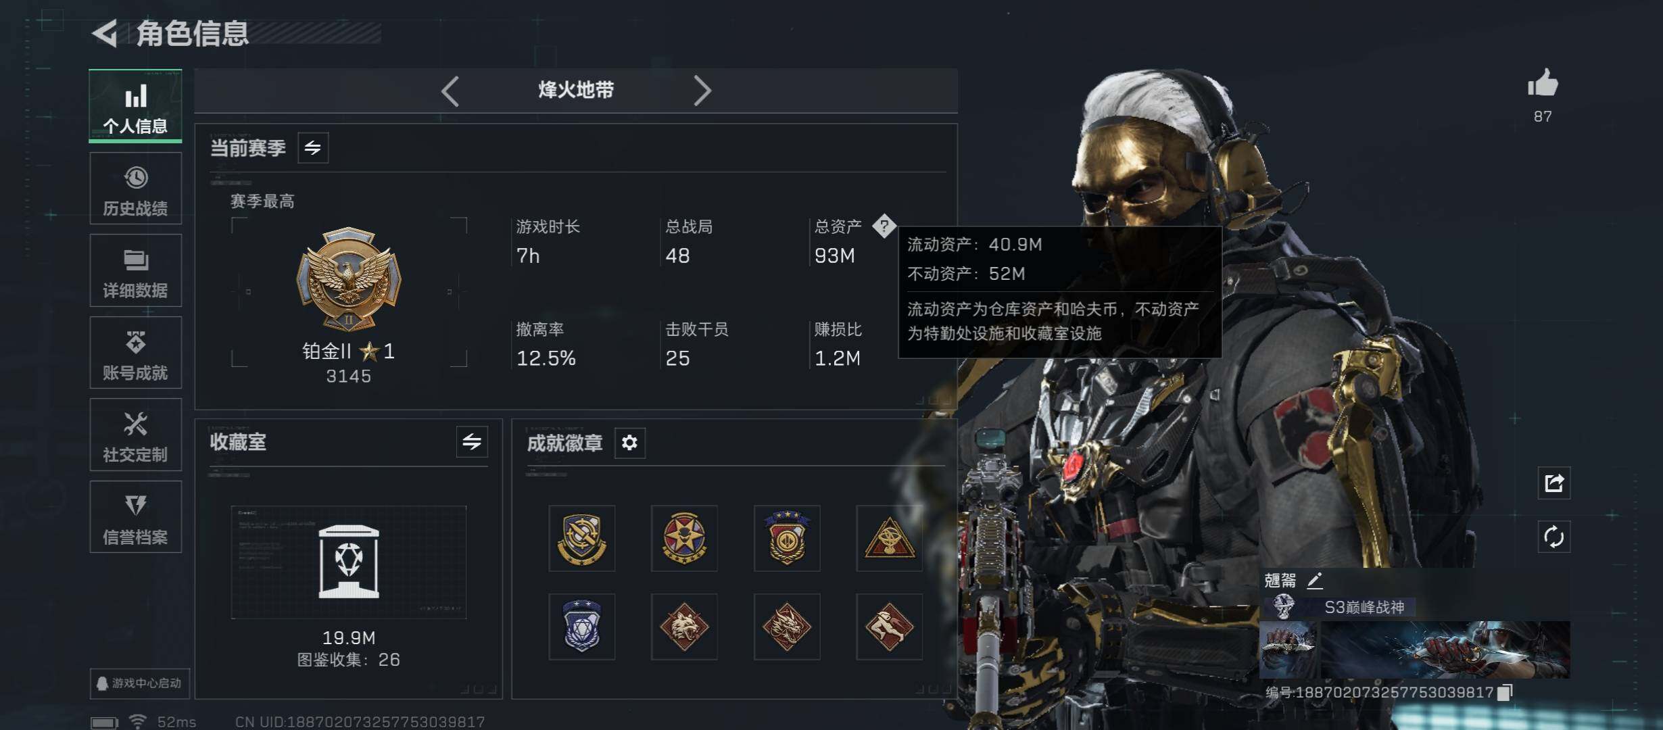
Task: Like the profile with the thumbs-up icon
Action: tap(1543, 84)
